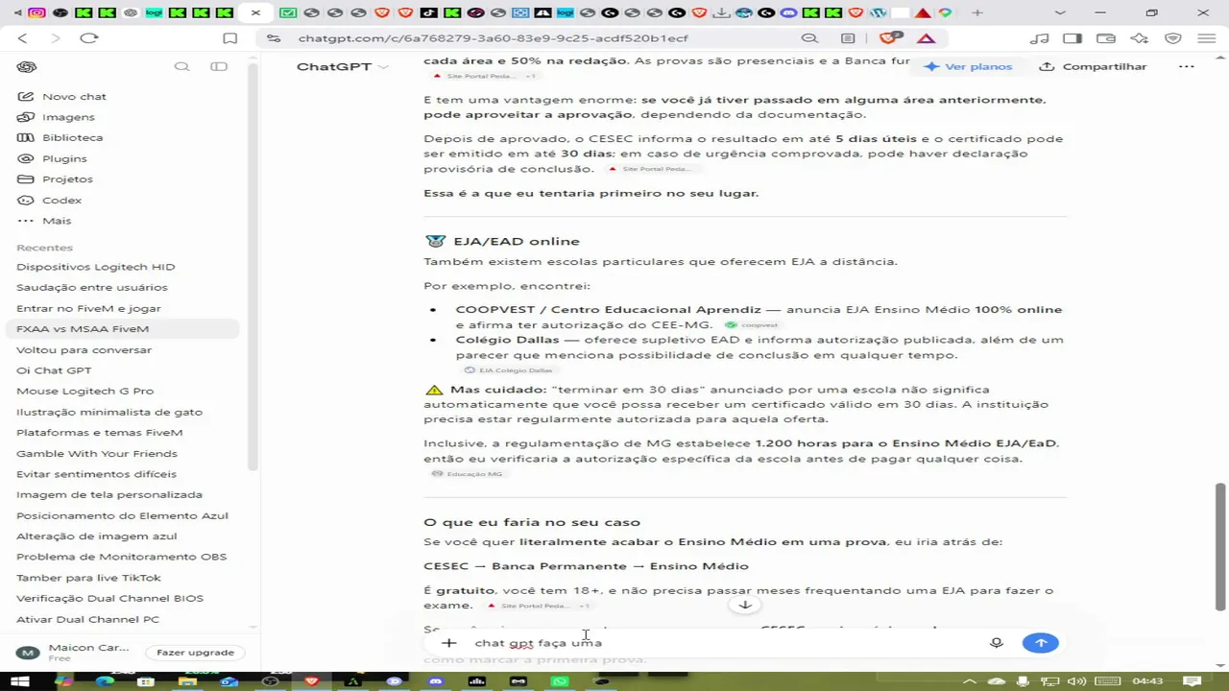Open the Brave Wallet icon
The image size is (1229, 691).
coord(1106,38)
